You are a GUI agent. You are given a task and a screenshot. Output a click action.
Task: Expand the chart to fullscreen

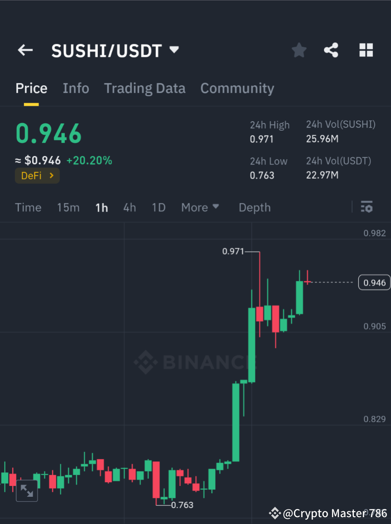[x=27, y=490]
